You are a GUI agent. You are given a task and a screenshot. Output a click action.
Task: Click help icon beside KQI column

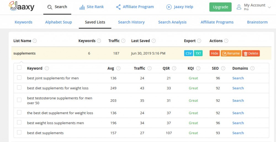pyautogui.click(x=198, y=68)
